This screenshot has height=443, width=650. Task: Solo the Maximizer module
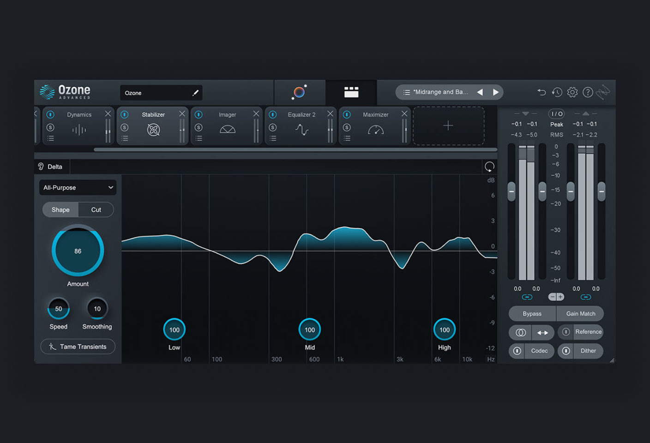pyautogui.click(x=347, y=127)
